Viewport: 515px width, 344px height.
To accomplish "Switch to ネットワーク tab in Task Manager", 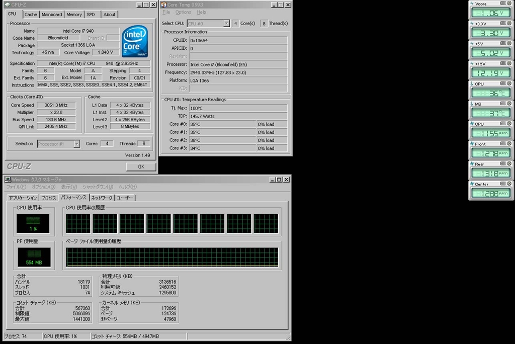I will pos(102,198).
